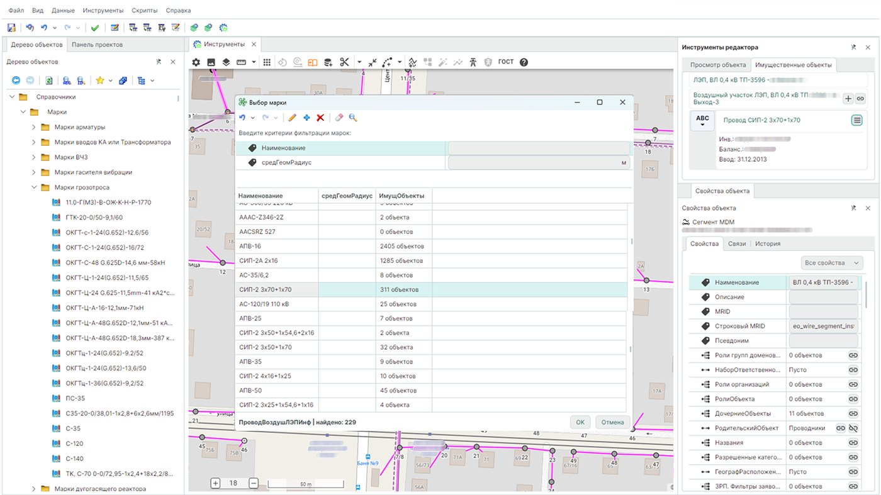
Task: Click the 'Отмена' button
Action: click(x=612, y=423)
